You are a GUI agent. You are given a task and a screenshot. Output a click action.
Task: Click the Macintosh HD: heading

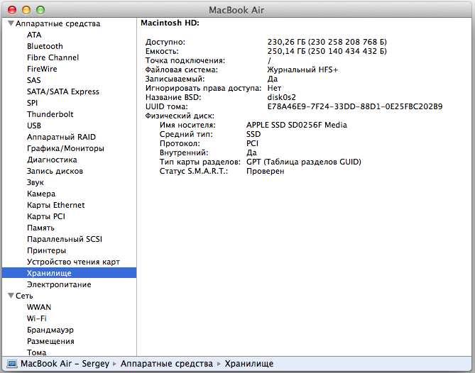(x=170, y=23)
